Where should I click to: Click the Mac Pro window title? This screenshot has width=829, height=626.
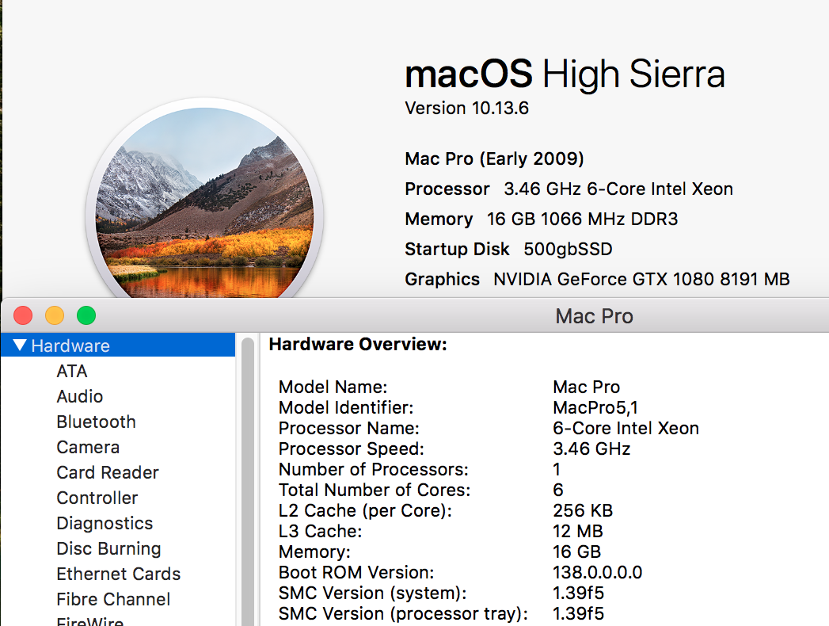(x=594, y=316)
